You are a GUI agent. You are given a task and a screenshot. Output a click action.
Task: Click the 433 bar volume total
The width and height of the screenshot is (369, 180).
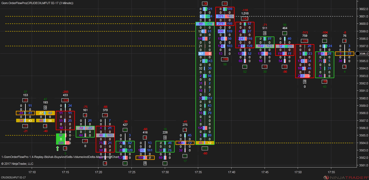point(65,95)
